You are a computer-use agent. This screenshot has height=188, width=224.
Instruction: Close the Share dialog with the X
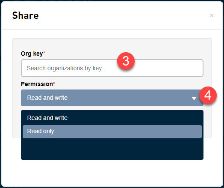pyautogui.click(x=212, y=15)
